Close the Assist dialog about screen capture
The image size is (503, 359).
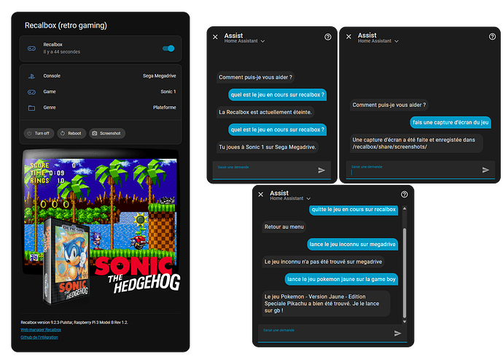point(348,36)
